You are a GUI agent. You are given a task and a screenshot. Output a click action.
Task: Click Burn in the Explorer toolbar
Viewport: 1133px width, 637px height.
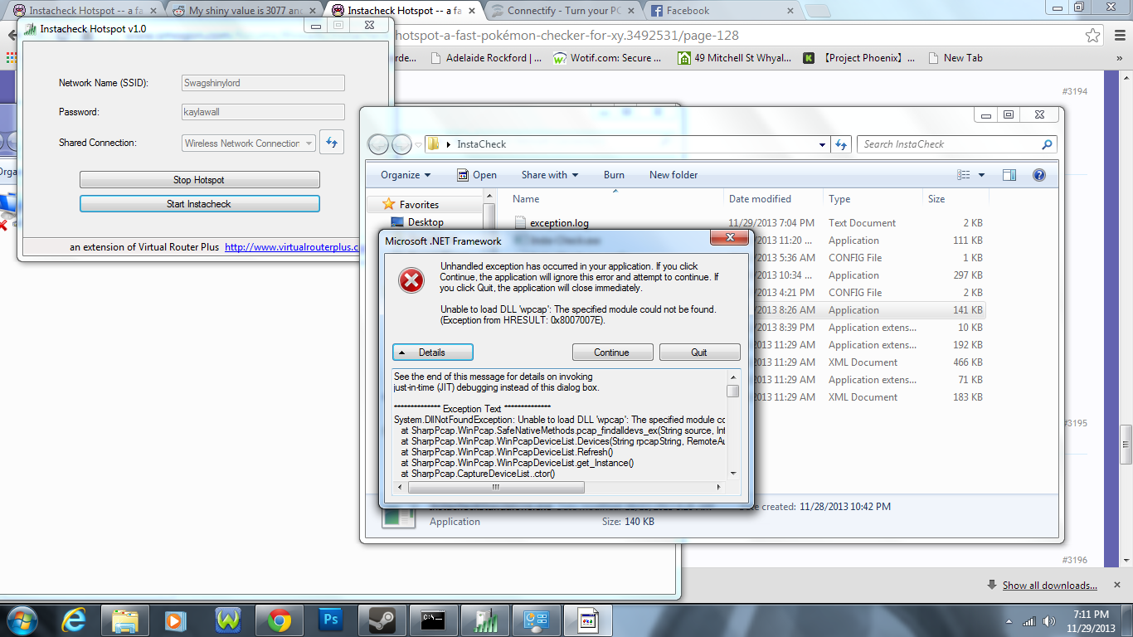tap(615, 175)
